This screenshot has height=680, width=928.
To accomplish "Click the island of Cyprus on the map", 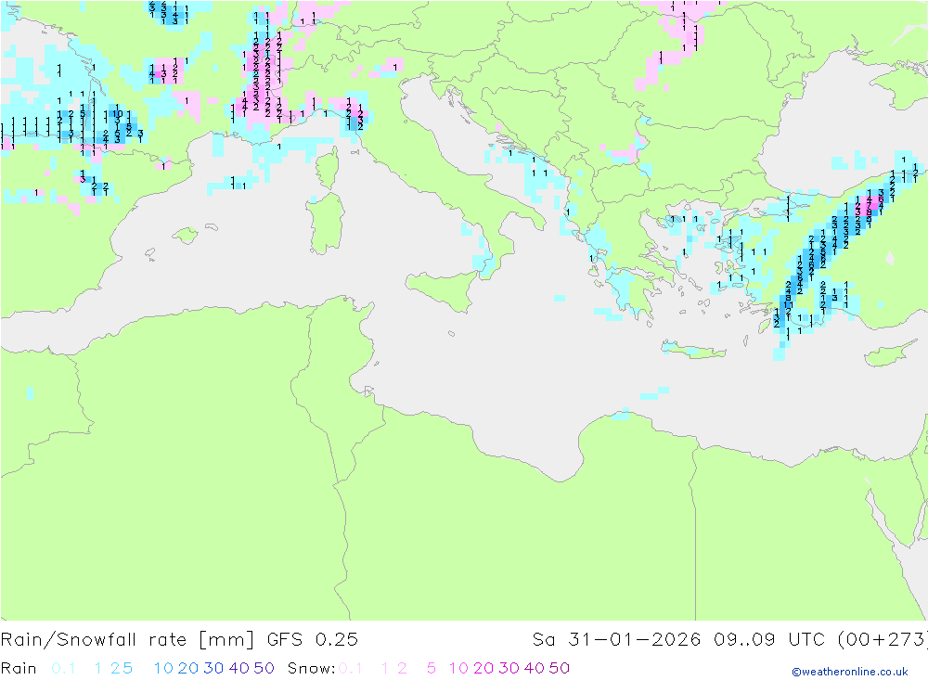I will (890, 353).
